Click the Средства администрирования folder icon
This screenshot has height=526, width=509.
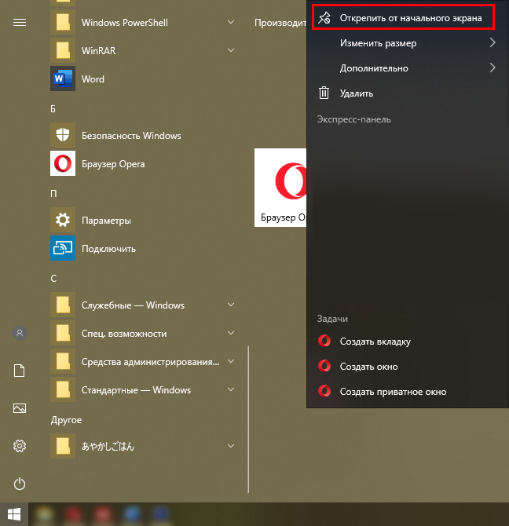pyautogui.click(x=63, y=361)
